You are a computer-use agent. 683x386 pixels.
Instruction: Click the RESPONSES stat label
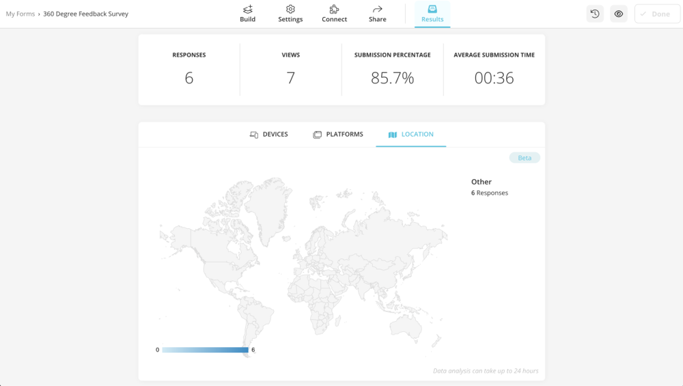click(189, 55)
